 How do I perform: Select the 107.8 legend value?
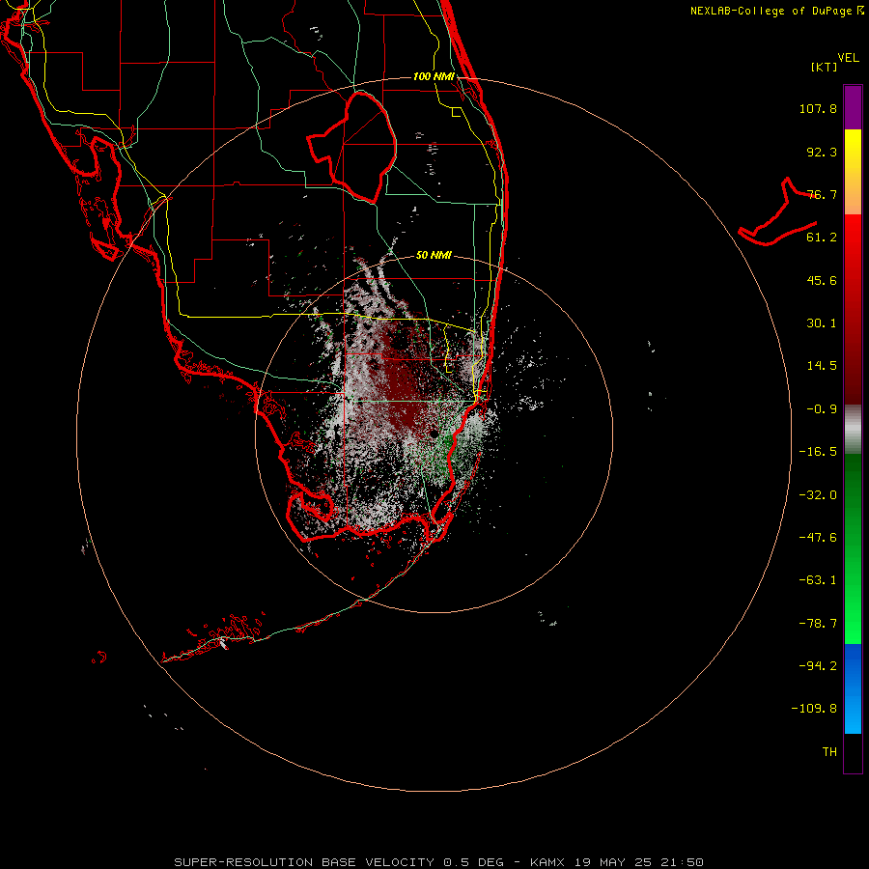[818, 108]
